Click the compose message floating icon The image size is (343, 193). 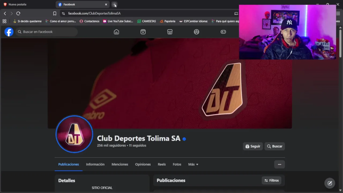(330, 183)
